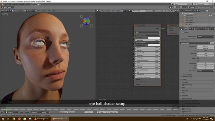Image resolution: width=215 pixels, height=121 pixels.
Task: Open the Global transform orientation dropdown
Action: click(x=192, y=7)
